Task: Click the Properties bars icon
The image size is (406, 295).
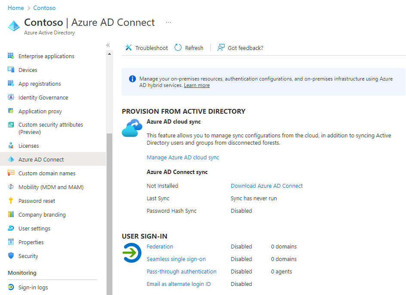Action: pos(11,242)
